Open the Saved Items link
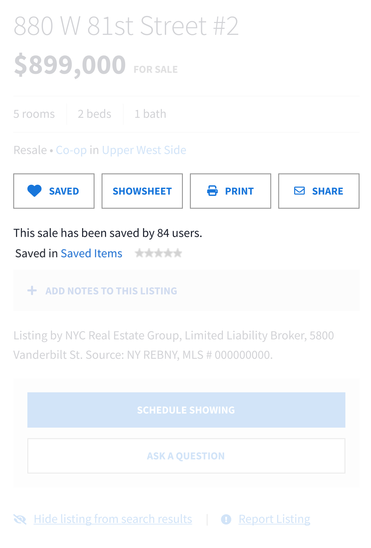The height and width of the screenshot is (548, 371). click(x=91, y=254)
